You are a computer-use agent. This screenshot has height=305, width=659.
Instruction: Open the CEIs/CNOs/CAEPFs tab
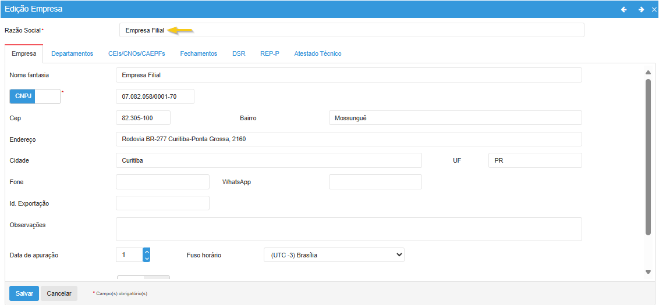[x=136, y=53]
